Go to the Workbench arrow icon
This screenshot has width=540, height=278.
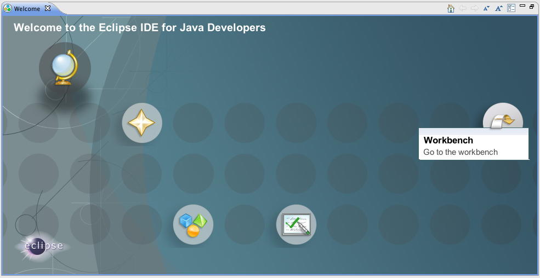[x=503, y=117]
